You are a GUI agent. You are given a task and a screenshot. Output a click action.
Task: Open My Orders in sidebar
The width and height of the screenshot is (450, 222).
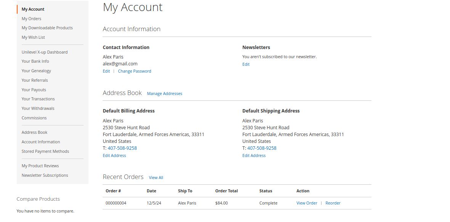pyautogui.click(x=31, y=19)
